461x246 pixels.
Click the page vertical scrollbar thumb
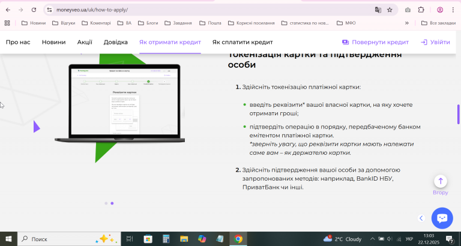[459, 115]
